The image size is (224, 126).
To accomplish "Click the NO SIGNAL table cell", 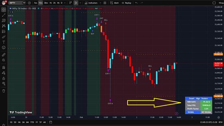I will pyautogui.click(x=206, y=112).
